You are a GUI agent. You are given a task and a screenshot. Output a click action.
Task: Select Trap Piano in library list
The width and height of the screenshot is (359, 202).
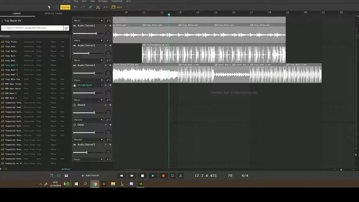[x=11, y=42]
